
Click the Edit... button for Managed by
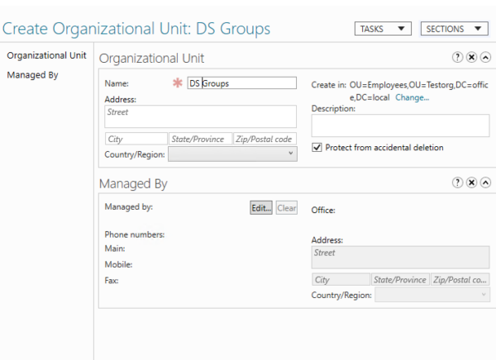coord(260,208)
